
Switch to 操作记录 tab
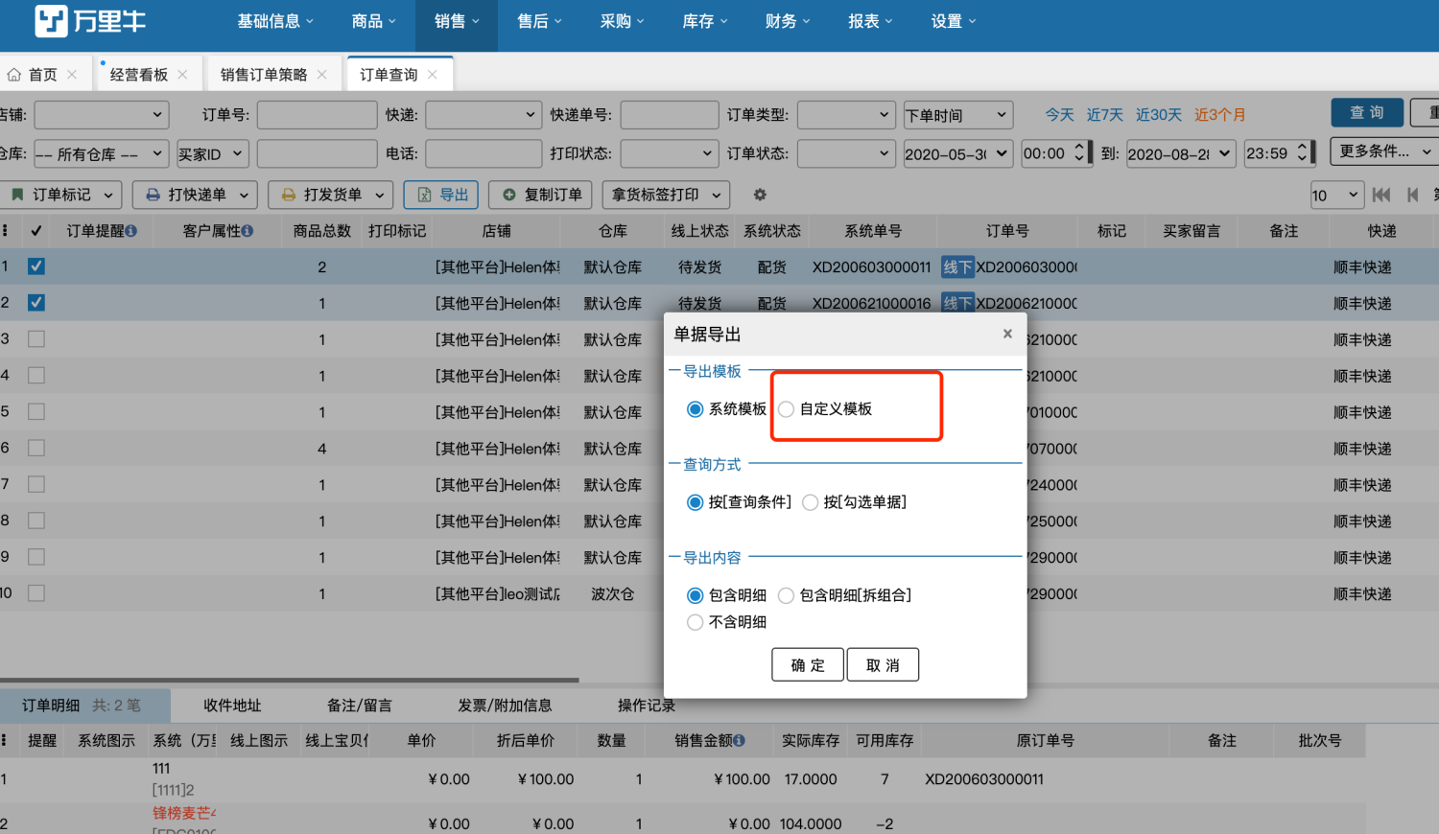[x=647, y=706]
